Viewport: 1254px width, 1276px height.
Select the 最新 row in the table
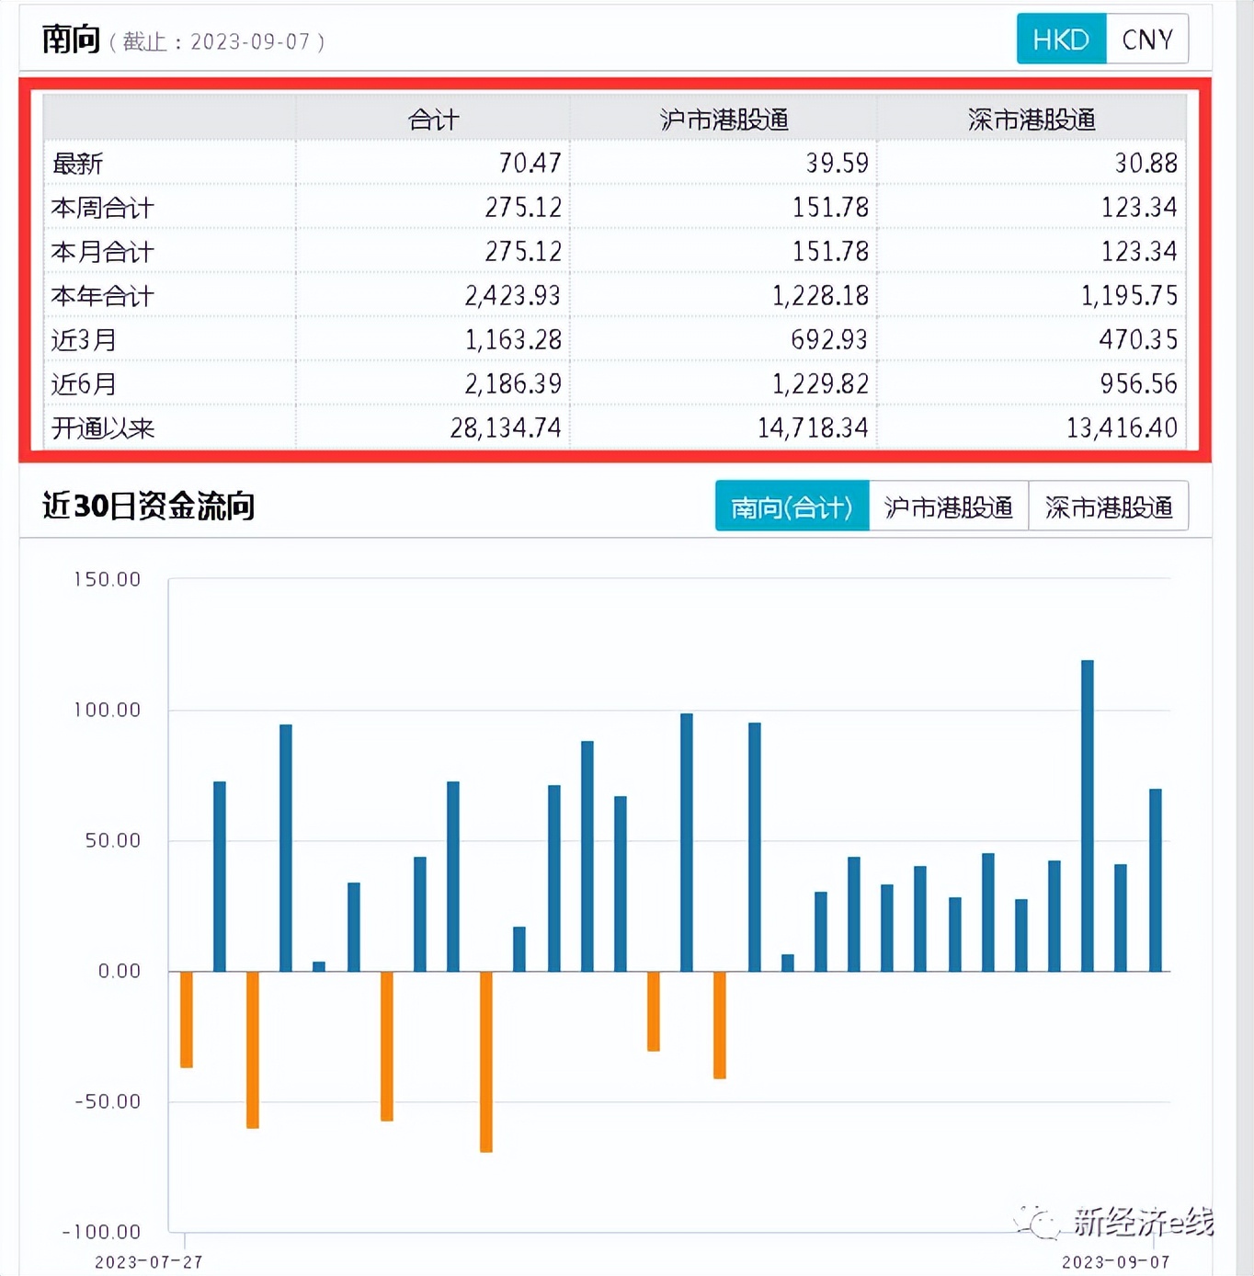[76, 164]
